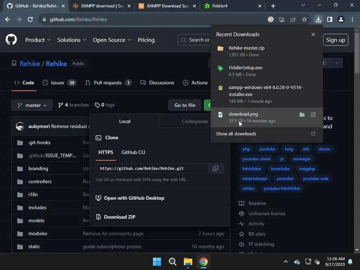360x270 pixels.
Task: Click the install app icon in address bar
Action: click(282, 20)
